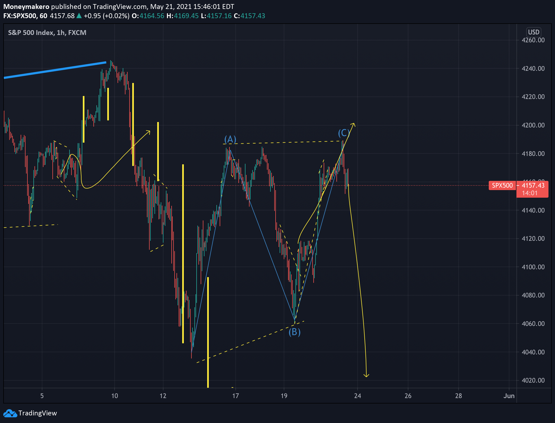The width and height of the screenshot is (555, 423).
Task: Click the wave label (C) on chart
Action: coord(344,133)
